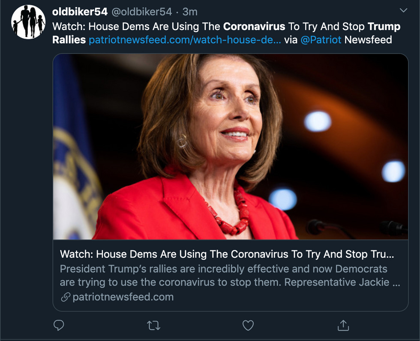Like the tweet with the heart icon

248,326
